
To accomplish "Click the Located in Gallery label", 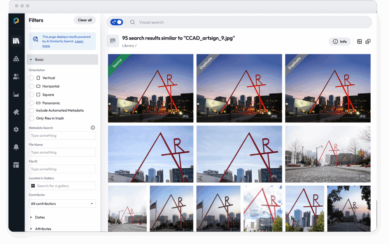I will [42, 178].
